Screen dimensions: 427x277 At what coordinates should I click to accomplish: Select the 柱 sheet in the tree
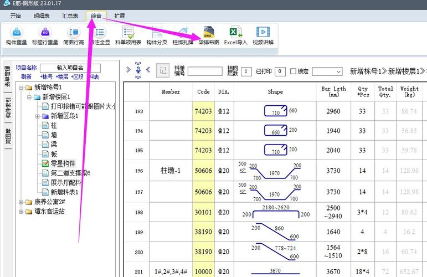point(50,126)
